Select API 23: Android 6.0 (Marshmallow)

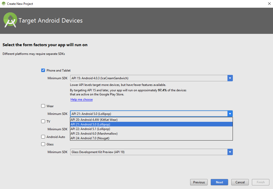pyautogui.click(x=151, y=133)
